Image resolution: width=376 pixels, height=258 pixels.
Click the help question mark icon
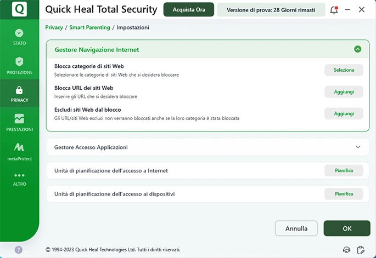coord(19,250)
